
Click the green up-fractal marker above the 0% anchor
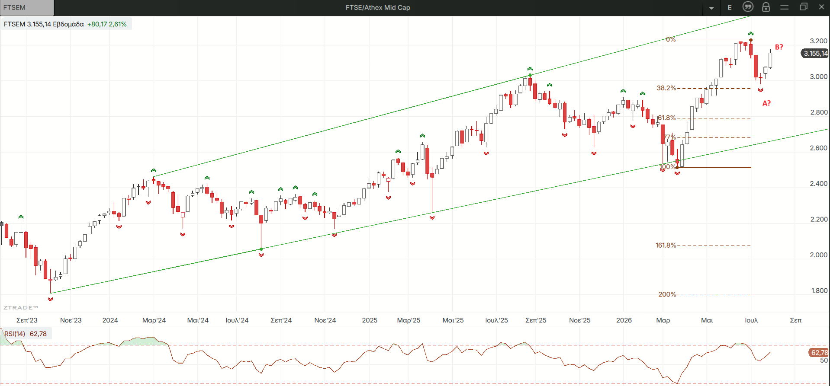click(751, 33)
